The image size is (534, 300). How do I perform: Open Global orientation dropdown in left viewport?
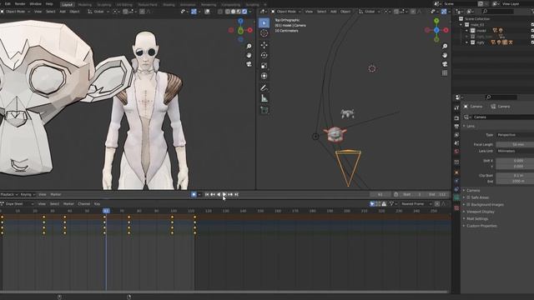(98, 12)
